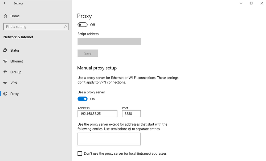Click the Dial-up phone icon
The image size is (266, 161).
(x=5, y=72)
